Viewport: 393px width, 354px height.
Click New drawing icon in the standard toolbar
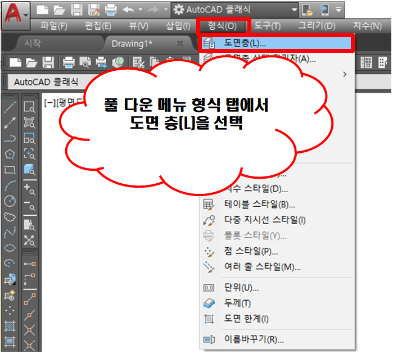pos(15,62)
